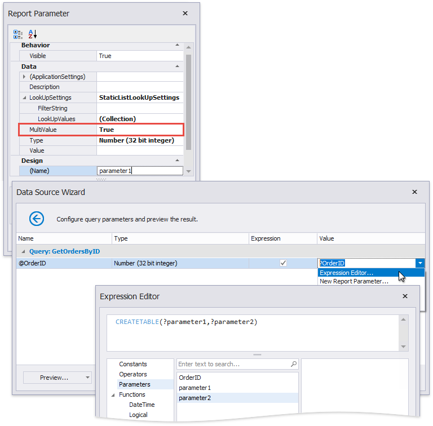Open the ?OrderID value dropdown
This screenshot has width=433, height=426.
[419, 263]
